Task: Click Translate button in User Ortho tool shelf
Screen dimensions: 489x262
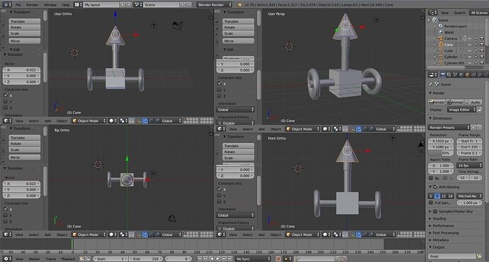Action: click(25, 21)
